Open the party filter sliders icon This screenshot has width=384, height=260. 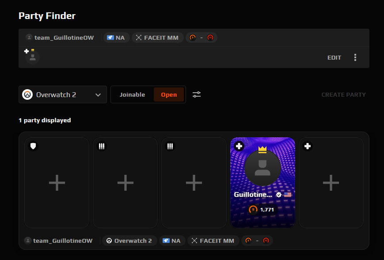(x=196, y=94)
